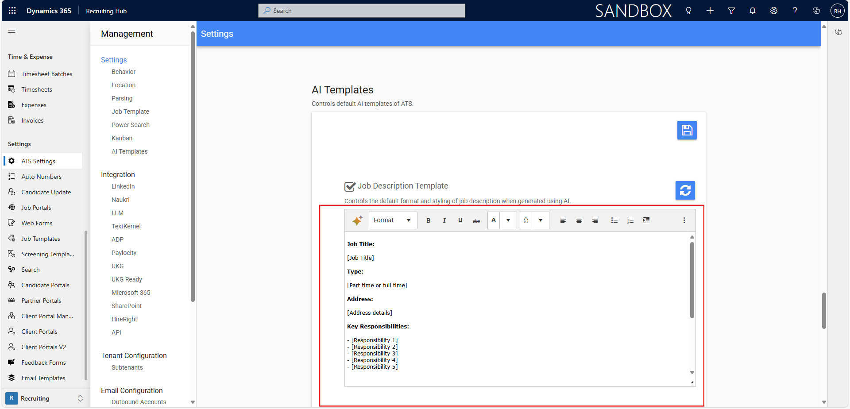Open Job Template settings
The width and height of the screenshot is (850, 409).
(x=130, y=112)
